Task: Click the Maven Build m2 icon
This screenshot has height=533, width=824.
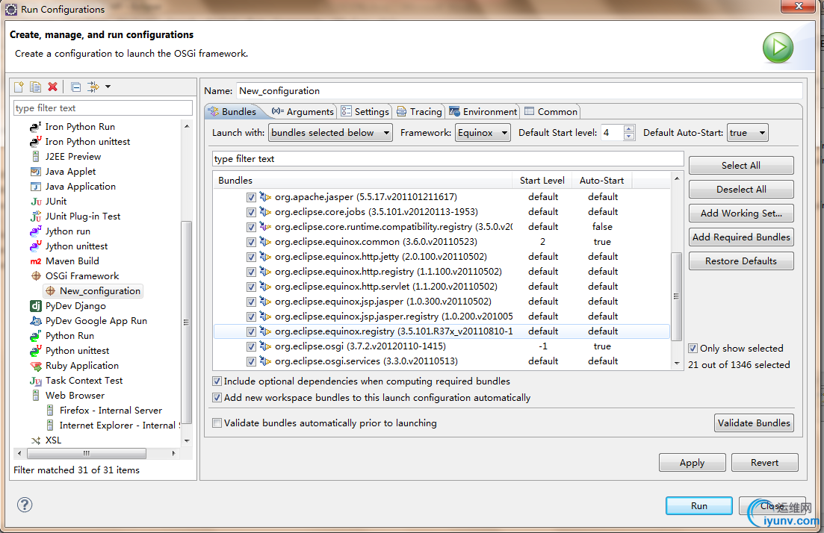Action: point(36,261)
